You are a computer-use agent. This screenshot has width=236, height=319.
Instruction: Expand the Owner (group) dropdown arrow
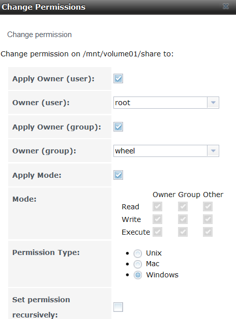[213, 151]
